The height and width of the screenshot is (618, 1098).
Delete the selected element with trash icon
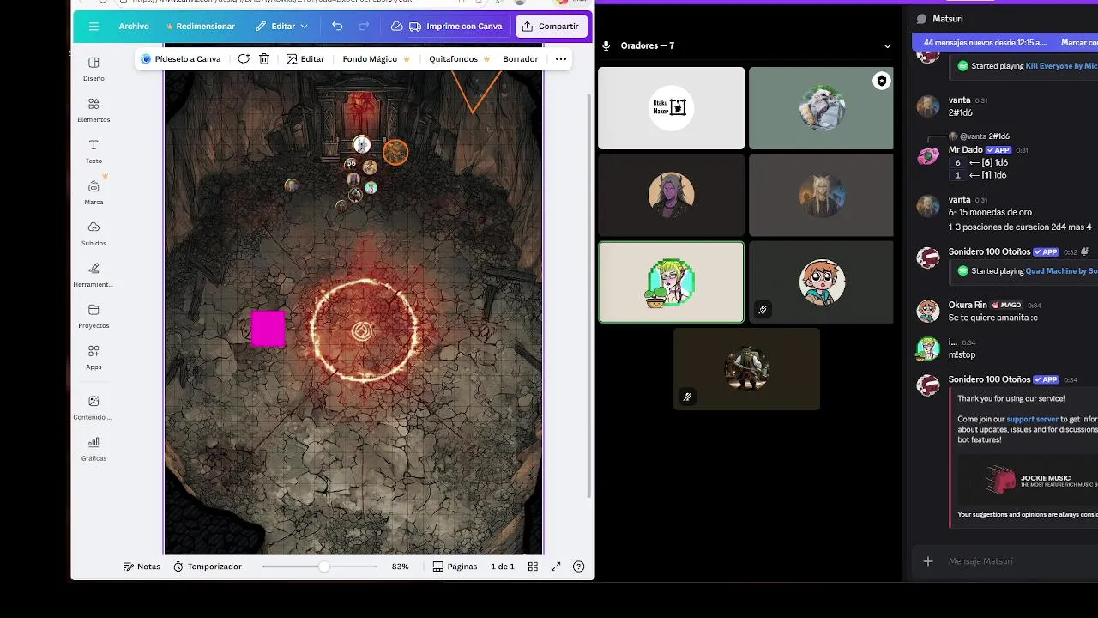pyautogui.click(x=264, y=59)
